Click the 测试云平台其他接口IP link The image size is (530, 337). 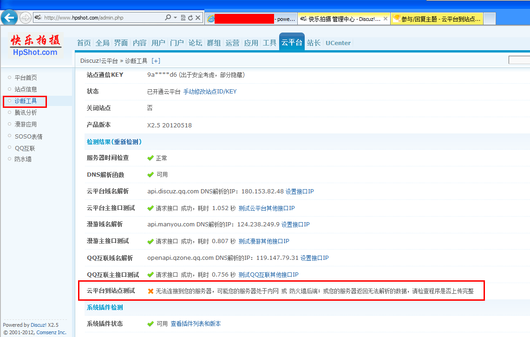click(266, 208)
